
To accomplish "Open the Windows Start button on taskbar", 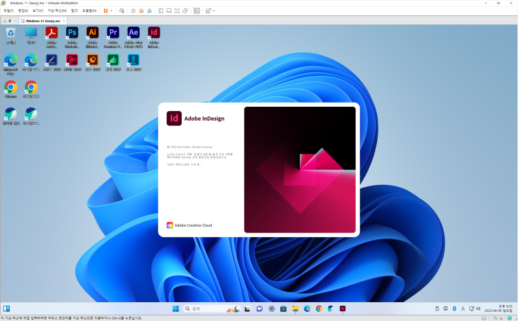I will (x=176, y=308).
